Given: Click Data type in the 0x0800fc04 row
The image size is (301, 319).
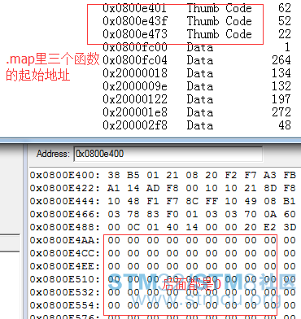Looking at the screenshot, I should 200,60.
